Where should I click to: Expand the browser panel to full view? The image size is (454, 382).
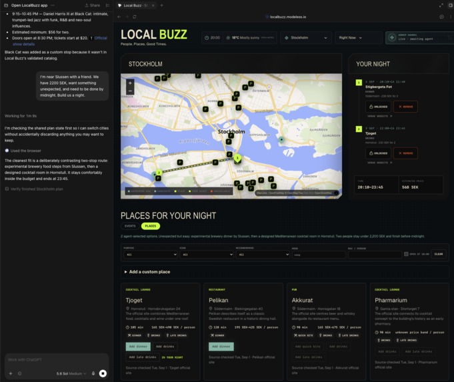tap(441, 5)
